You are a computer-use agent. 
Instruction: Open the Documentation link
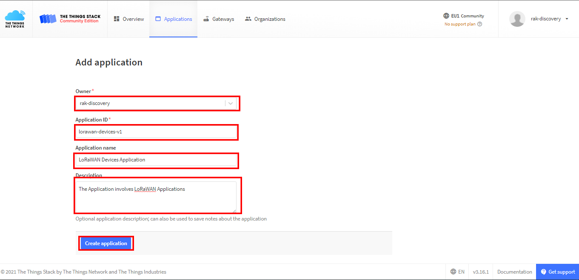514,272
